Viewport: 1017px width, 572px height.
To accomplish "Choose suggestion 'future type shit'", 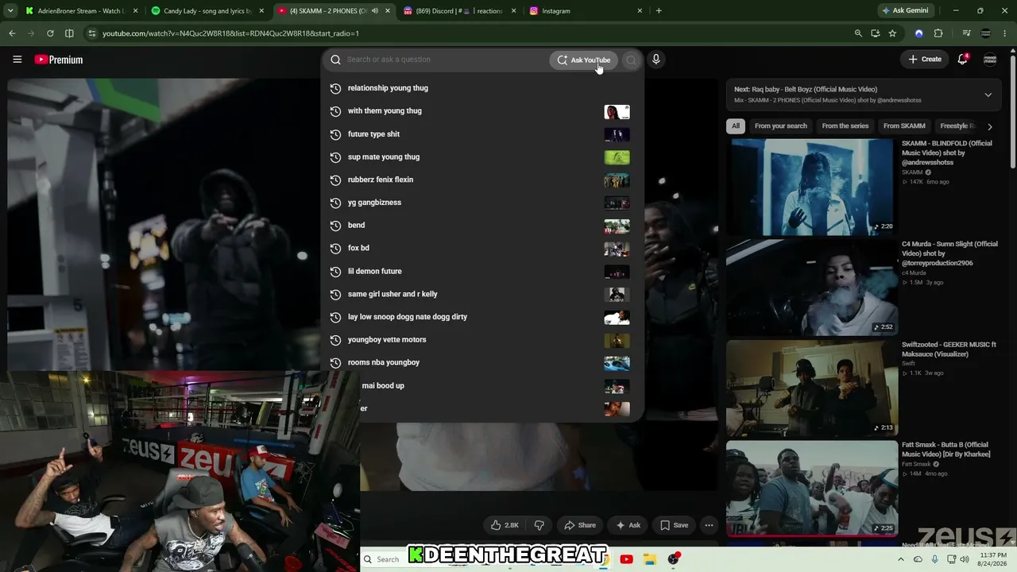I will 481,134.
